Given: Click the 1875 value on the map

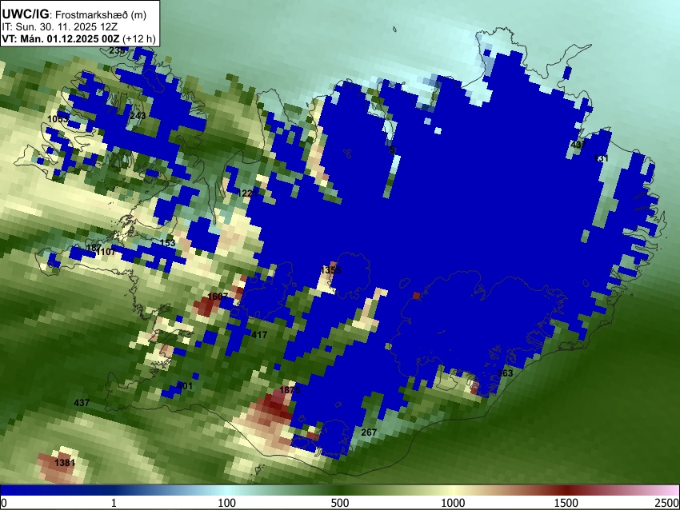Looking at the screenshot, I should tap(290, 390).
